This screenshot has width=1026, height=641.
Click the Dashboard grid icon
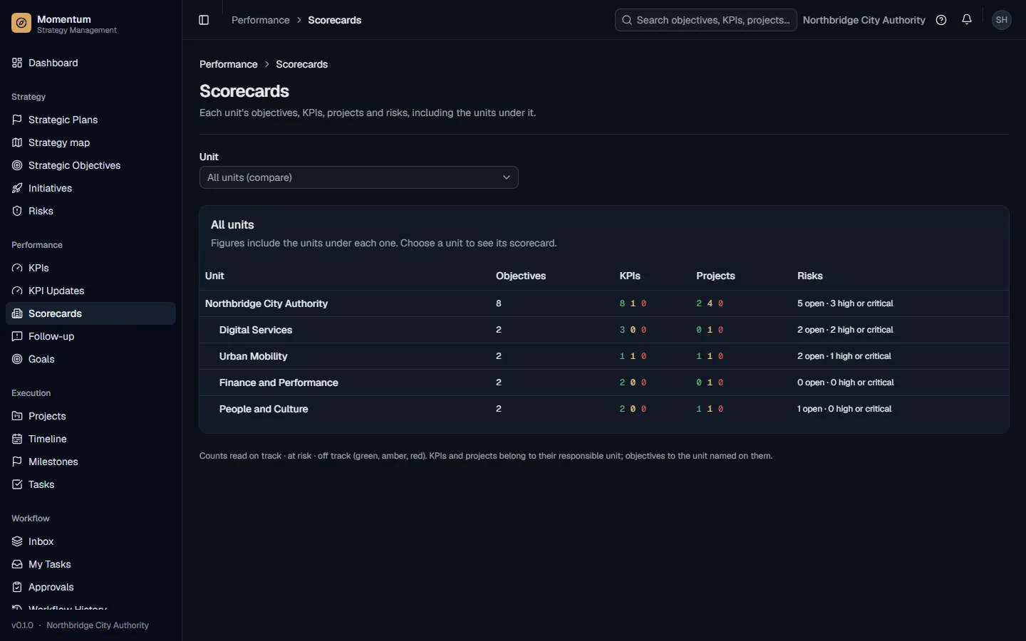[17, 63]
